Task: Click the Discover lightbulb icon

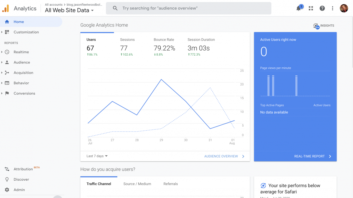Action: [x=7, y=179]
